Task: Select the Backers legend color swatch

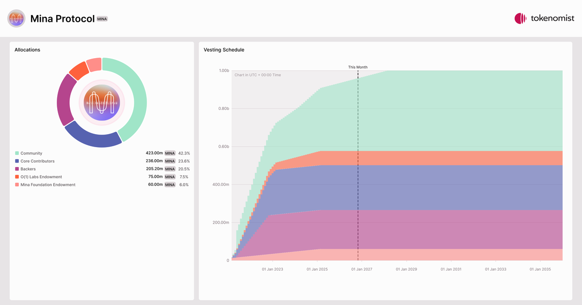Action: [x=17, y=169]
